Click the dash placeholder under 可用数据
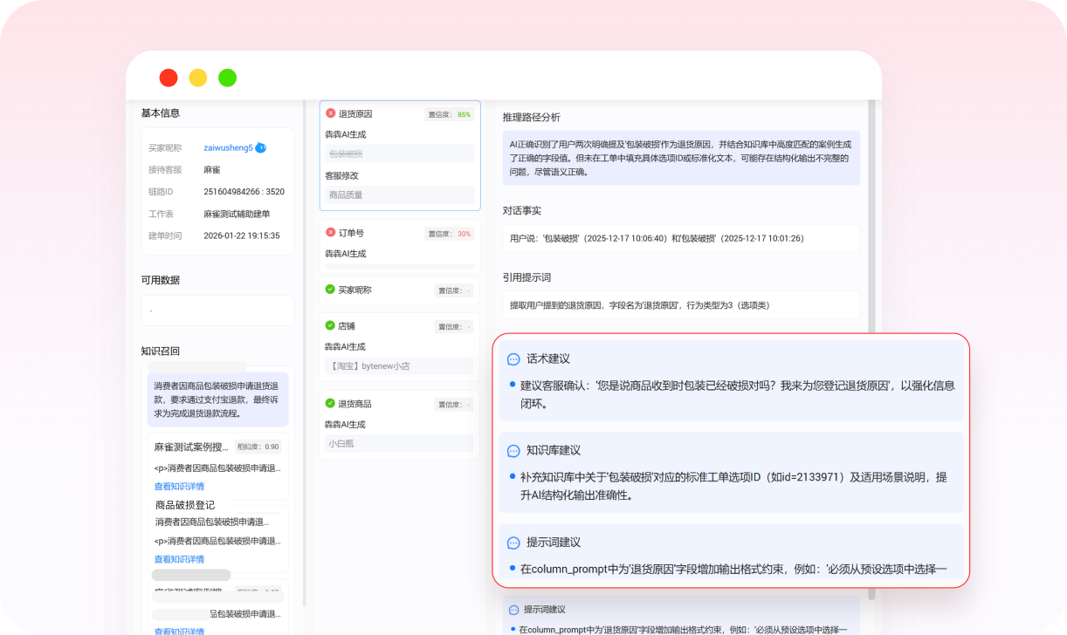The height and width of the screenshot is (635, 1067). point(151,311)
